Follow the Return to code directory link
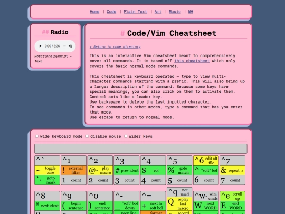The width and height of the screenshot is (285, 214). pos(115,47)
